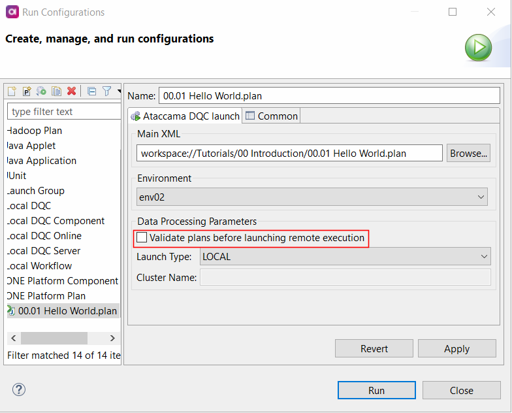
Task: Select Local DQC Server in the tree
Action: 44,251
